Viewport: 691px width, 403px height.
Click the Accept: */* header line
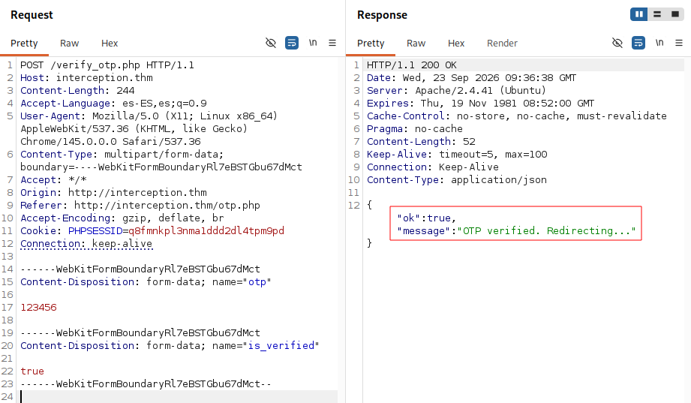[x=53, y=179]
